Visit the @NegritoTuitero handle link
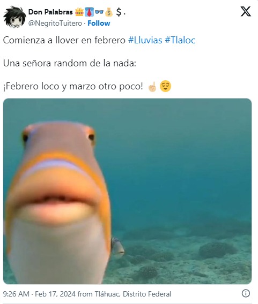 click(55, 23)
